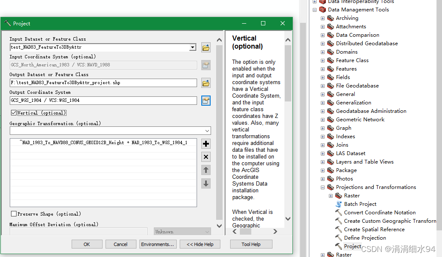Image resolution: width=442 pixels, height=257 pixels.
Task: Expand the Package toolset node
Action: (x=323, y=170)
